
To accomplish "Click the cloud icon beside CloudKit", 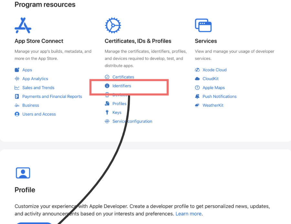I will (x=197, y=79).
